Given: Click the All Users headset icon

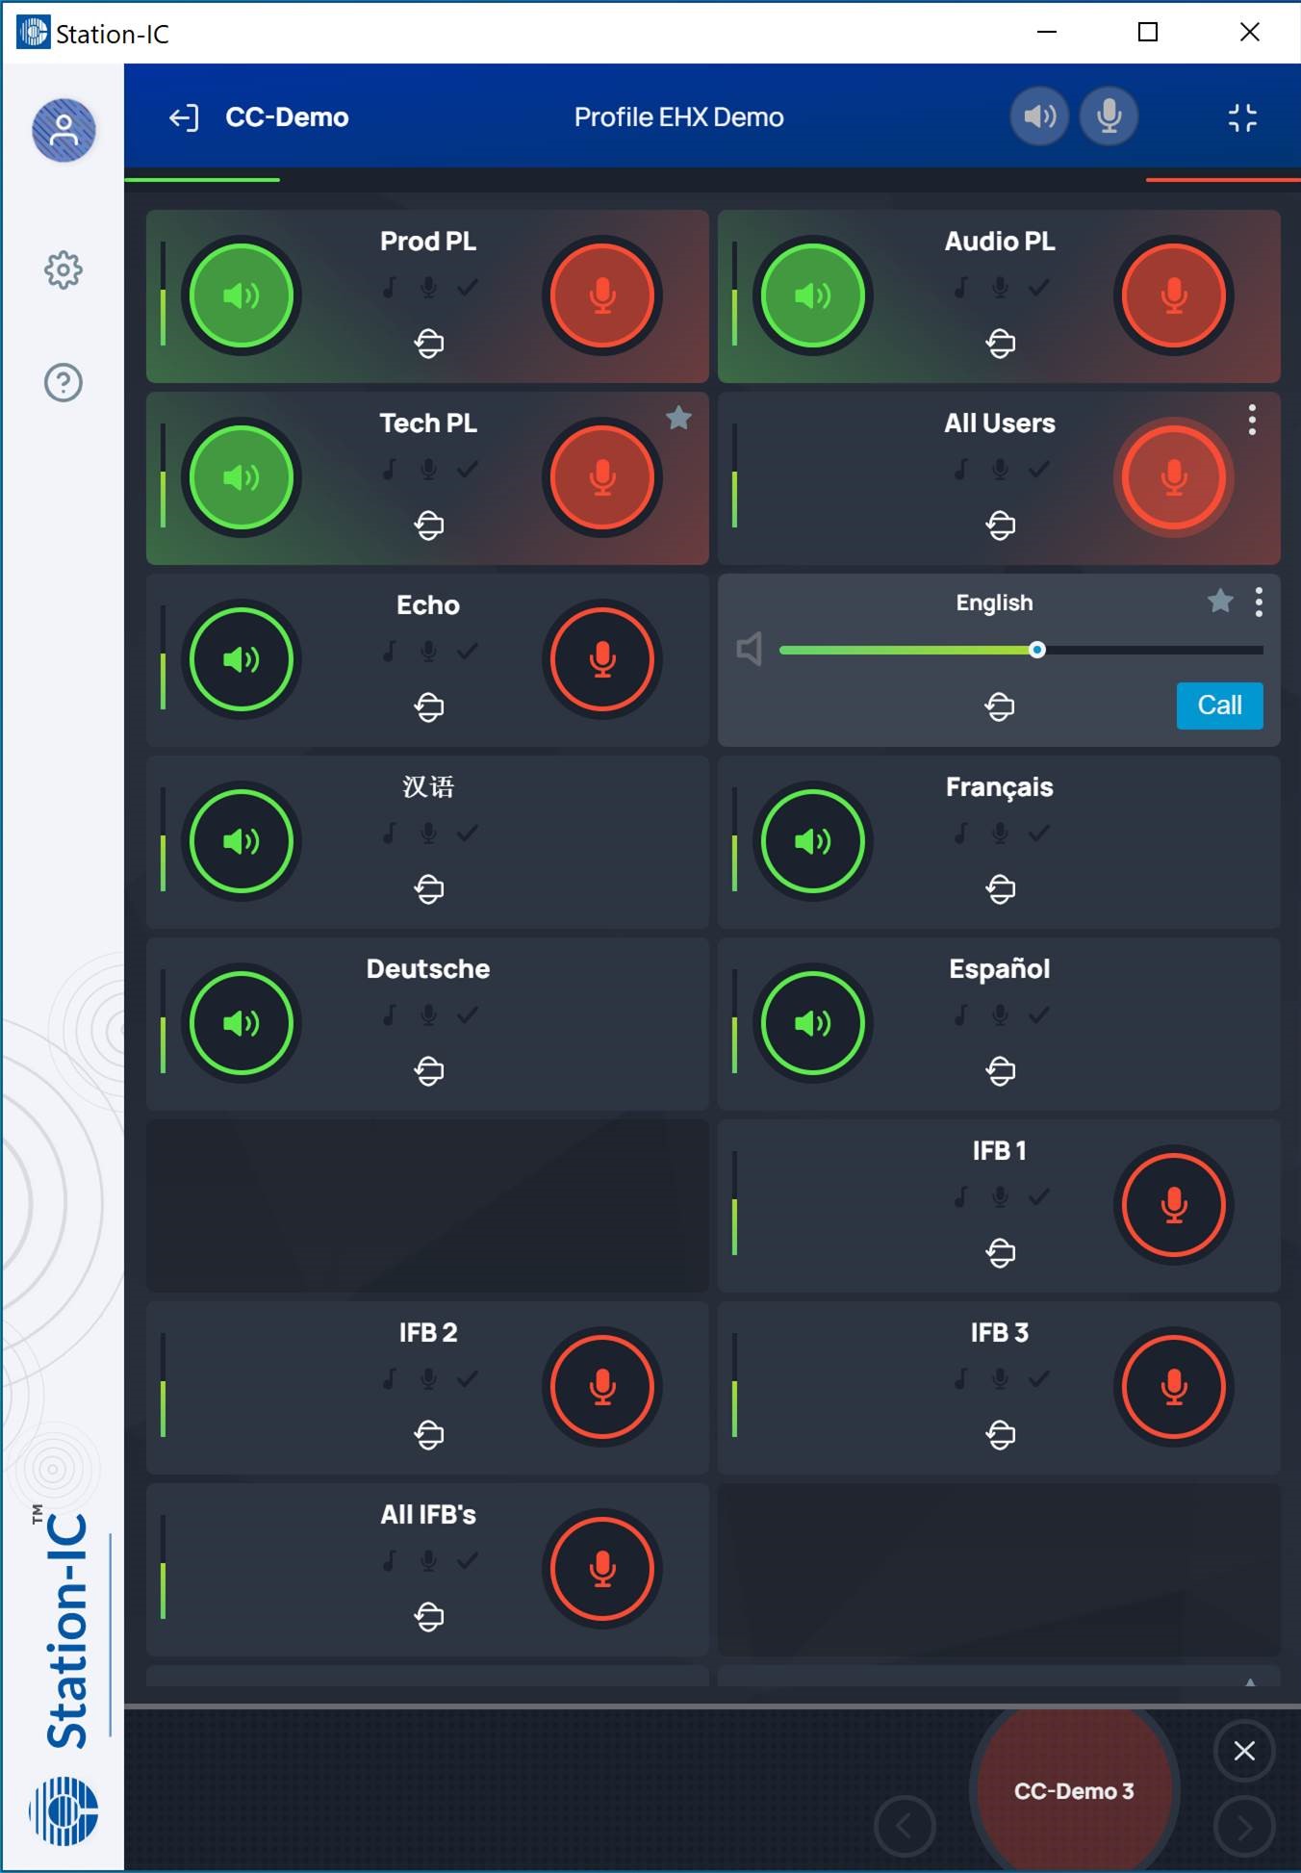Looking at the screenshot, I should click(x=1001, y=525).
